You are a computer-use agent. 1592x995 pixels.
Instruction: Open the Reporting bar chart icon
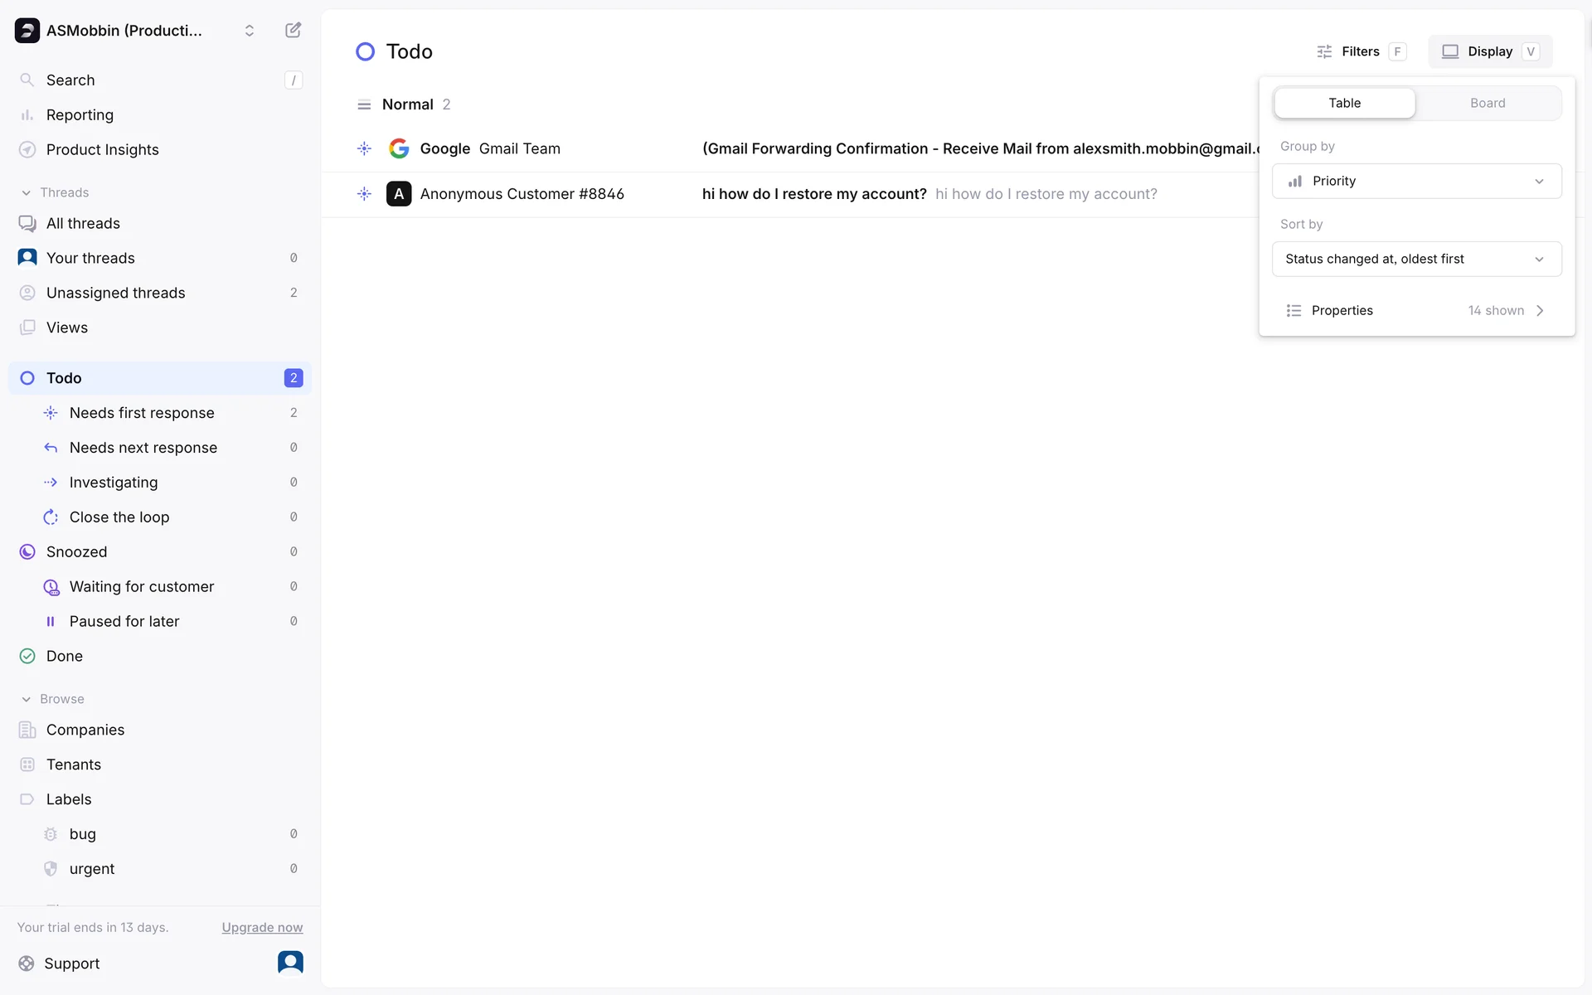pyautogui.click(x=27, y=115)
